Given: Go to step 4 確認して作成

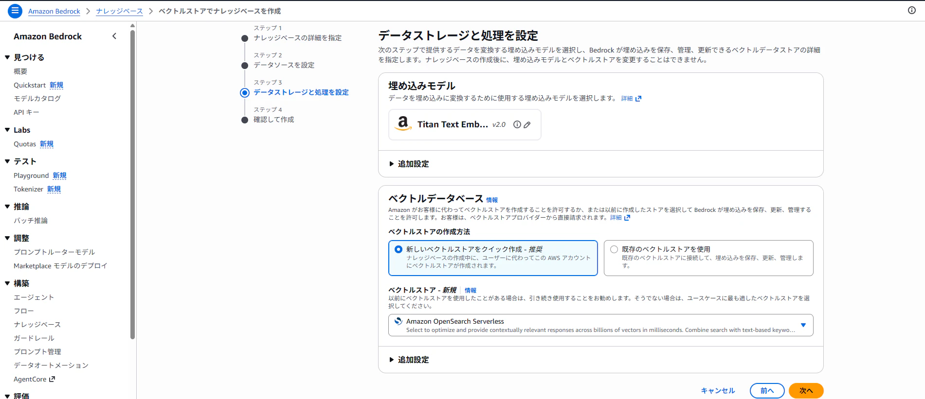Looking at the screenshot, I should pos(273,120).
